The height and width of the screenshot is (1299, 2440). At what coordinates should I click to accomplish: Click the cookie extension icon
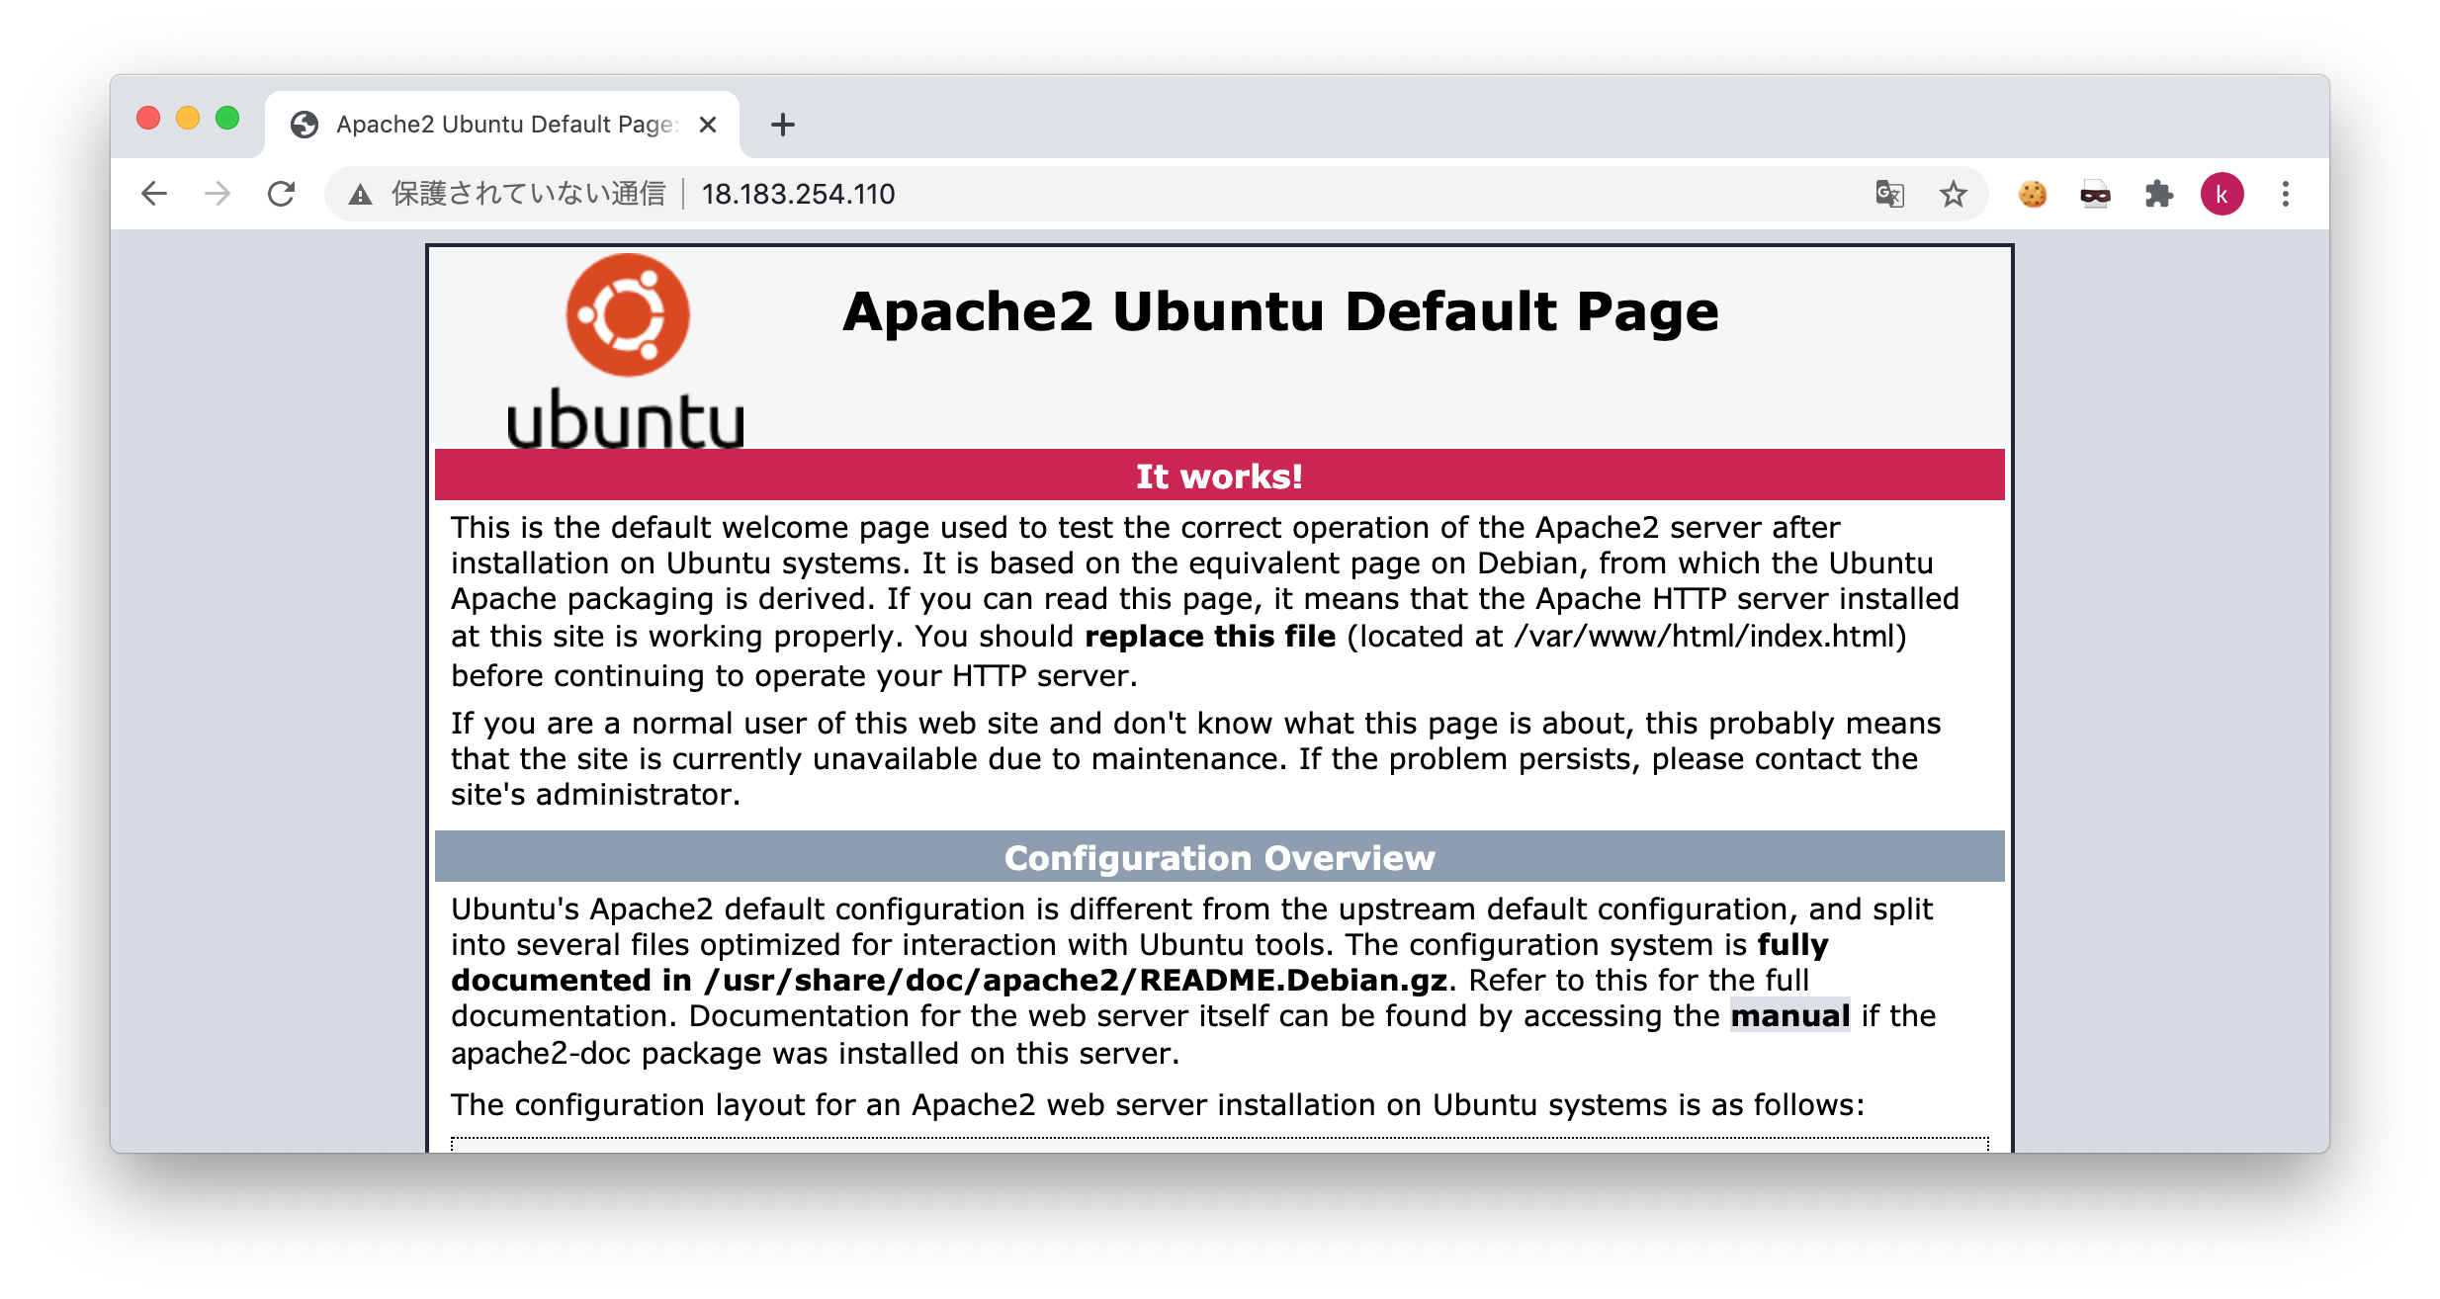[2032, 194]
